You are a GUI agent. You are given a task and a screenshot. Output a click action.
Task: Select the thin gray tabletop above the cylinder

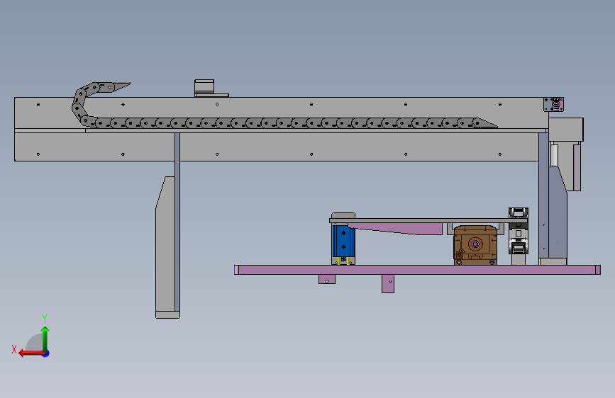pyautogui.click(x=428, y=221)
